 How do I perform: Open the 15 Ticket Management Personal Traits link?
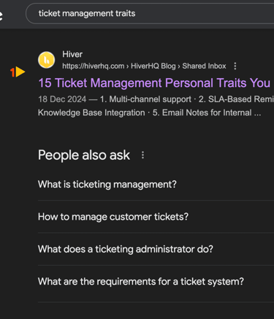(154, 82)
